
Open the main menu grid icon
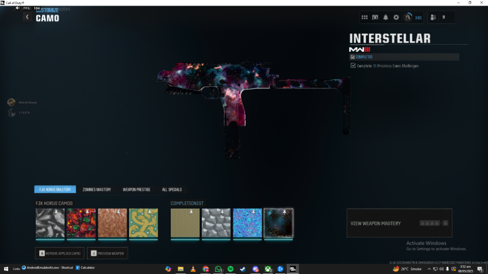[x=364, y=17]
